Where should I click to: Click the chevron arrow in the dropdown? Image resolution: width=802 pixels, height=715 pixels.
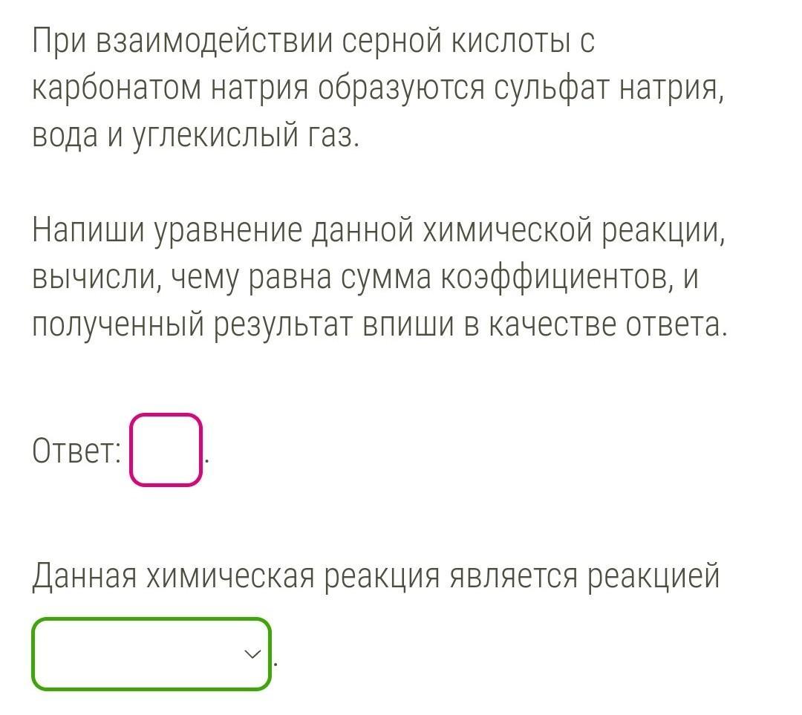[252, 654]
